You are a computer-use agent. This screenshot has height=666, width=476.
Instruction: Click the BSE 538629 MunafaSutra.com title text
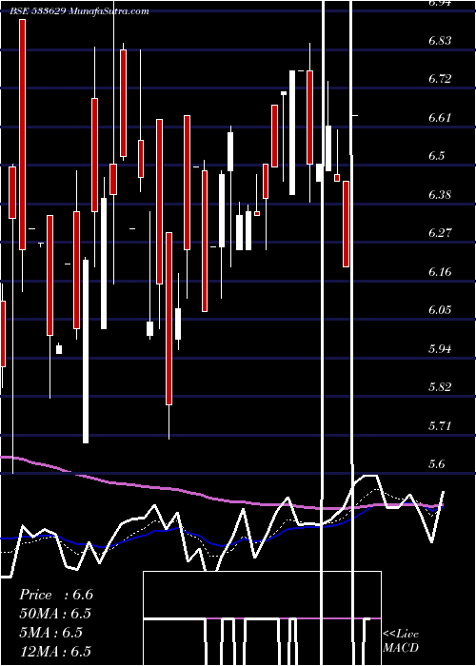(x=79, y=11)
